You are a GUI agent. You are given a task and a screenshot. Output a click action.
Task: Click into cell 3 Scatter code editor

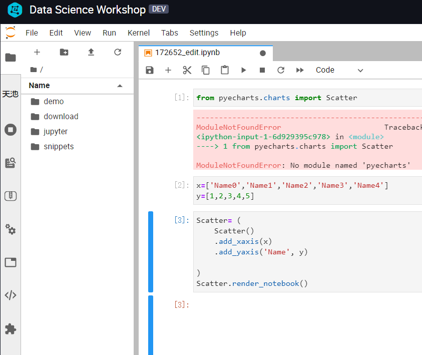click(x=307, y=252)
